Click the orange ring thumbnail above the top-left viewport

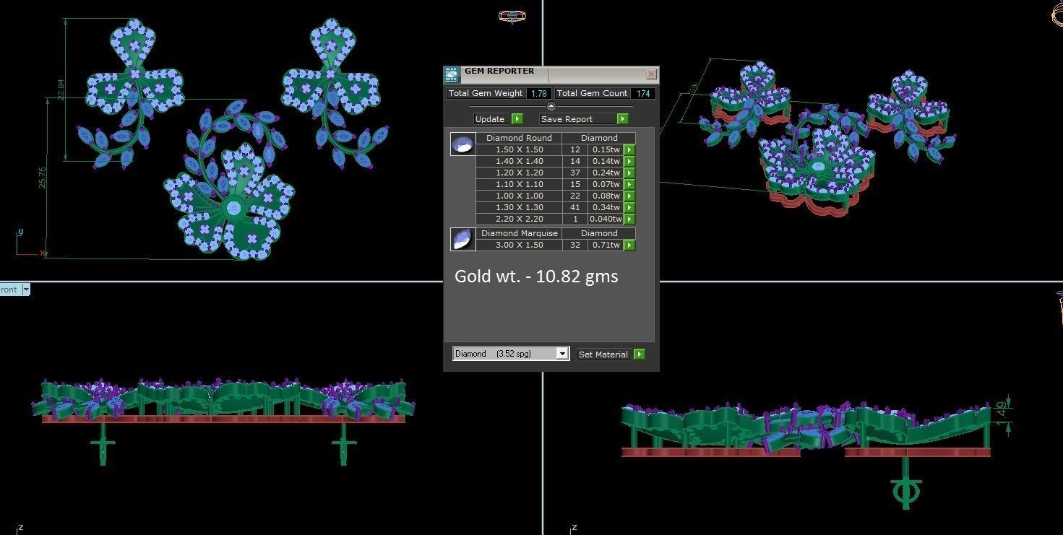[512, 16]
